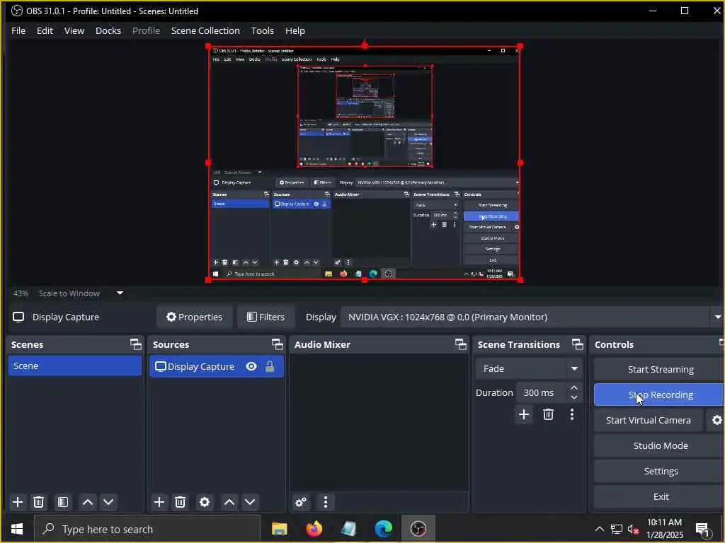Viewport: 725px width, 543px height.
Task: Open Filters button in source toolbar
Action: click(266, 317)
